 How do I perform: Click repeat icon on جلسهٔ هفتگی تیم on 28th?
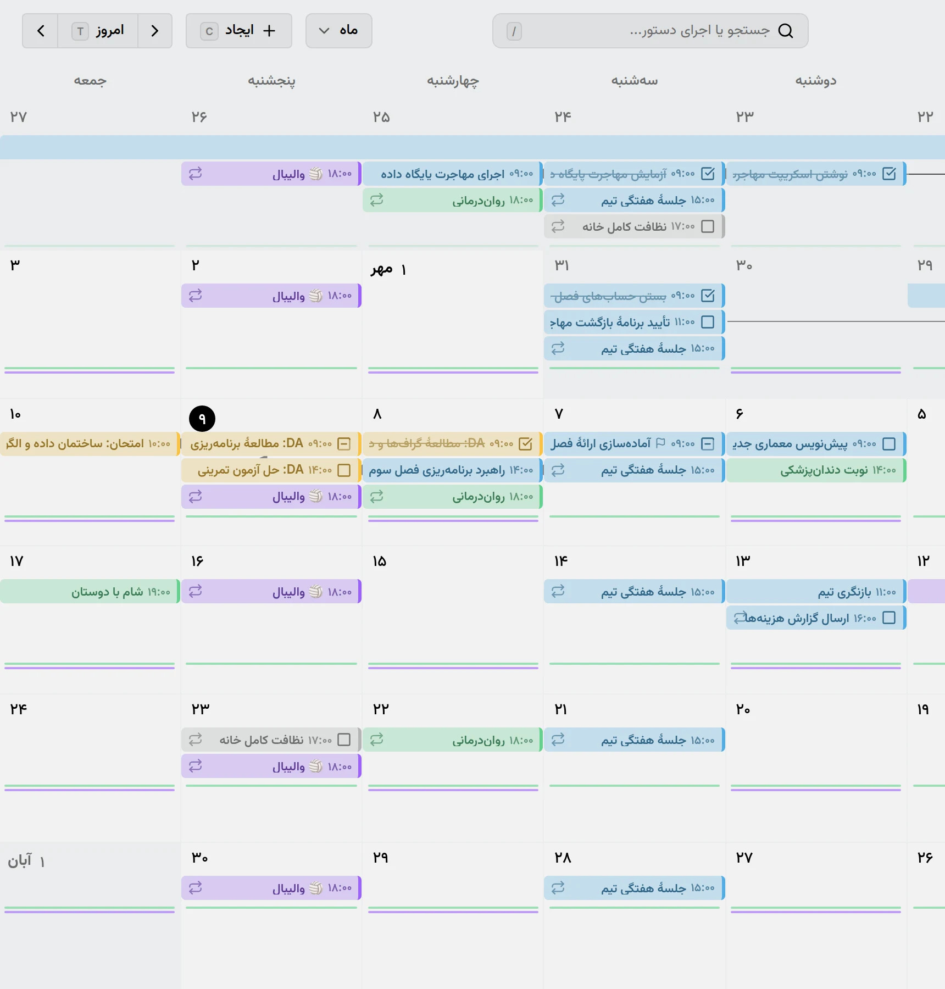558,888
